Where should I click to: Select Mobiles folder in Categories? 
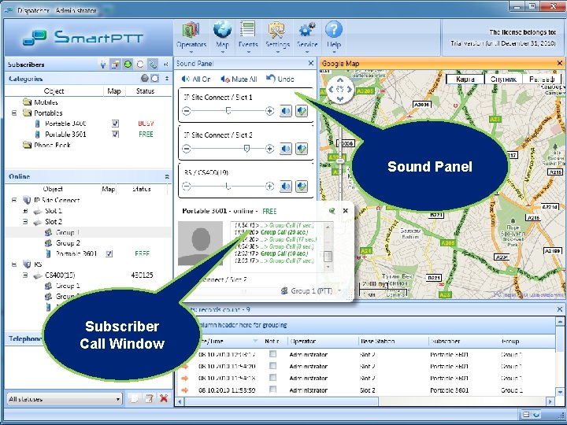(x=40, y=102)
